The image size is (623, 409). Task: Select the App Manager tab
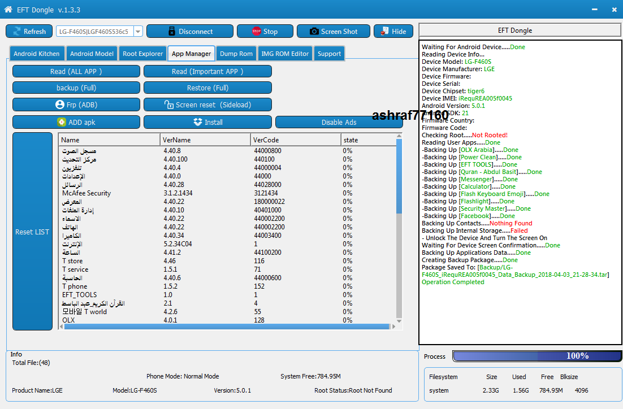pos(191,54)
